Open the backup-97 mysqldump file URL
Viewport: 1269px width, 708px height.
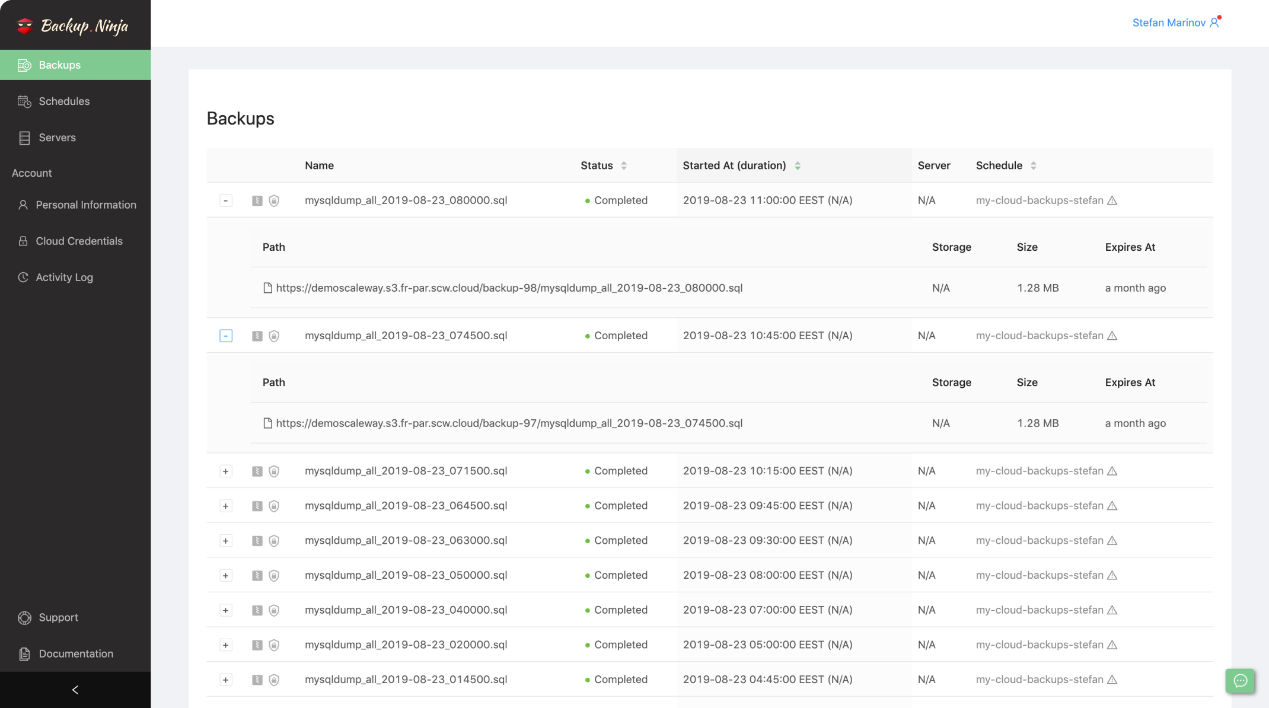pos(509,423)
